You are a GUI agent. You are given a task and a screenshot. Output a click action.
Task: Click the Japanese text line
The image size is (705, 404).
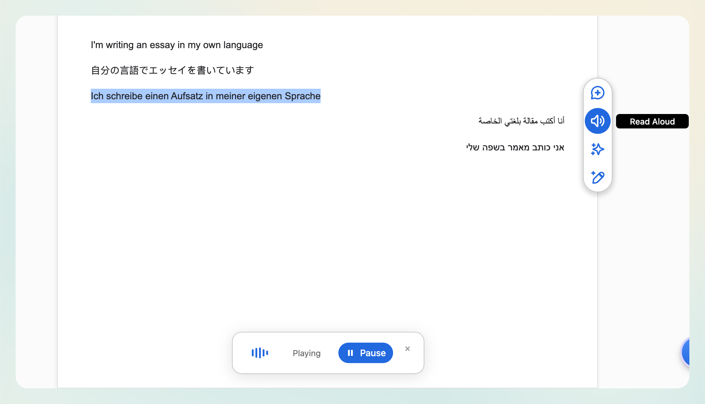pos(172,70)
